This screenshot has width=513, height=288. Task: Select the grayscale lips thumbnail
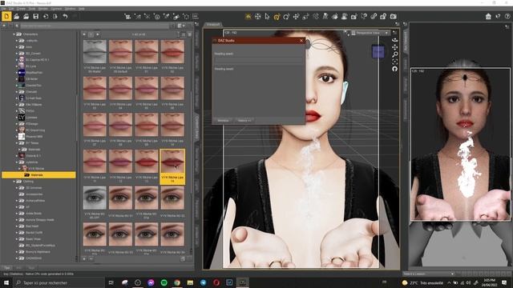click(95, 51)
